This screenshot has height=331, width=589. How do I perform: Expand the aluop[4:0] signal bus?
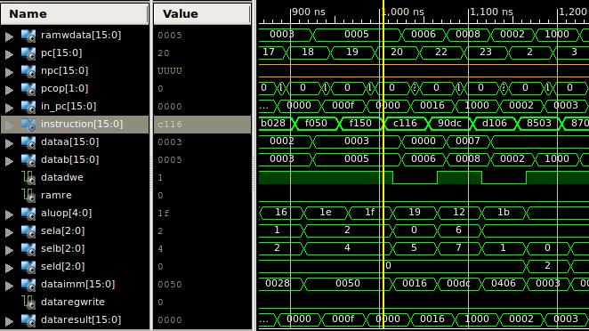(9, 214)
